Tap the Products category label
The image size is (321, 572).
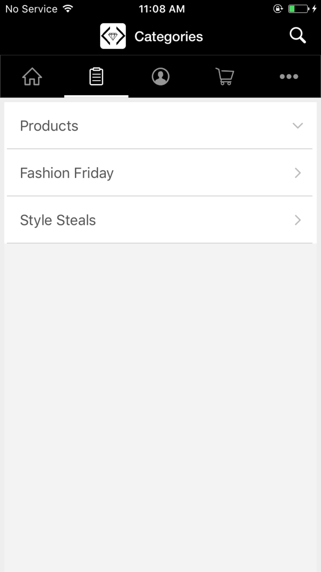click(x=49, y=126)
